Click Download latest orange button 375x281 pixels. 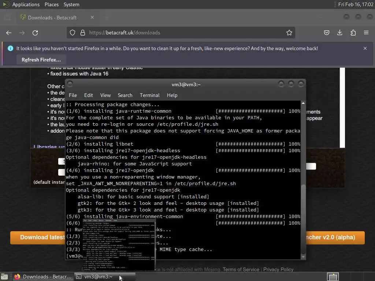point(38,237)
